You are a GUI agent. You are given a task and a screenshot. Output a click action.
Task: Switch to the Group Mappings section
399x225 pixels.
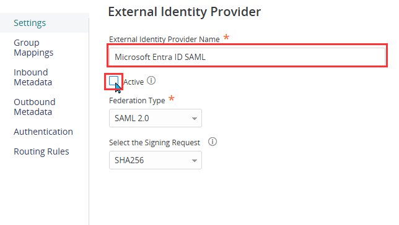coord(33,48)
